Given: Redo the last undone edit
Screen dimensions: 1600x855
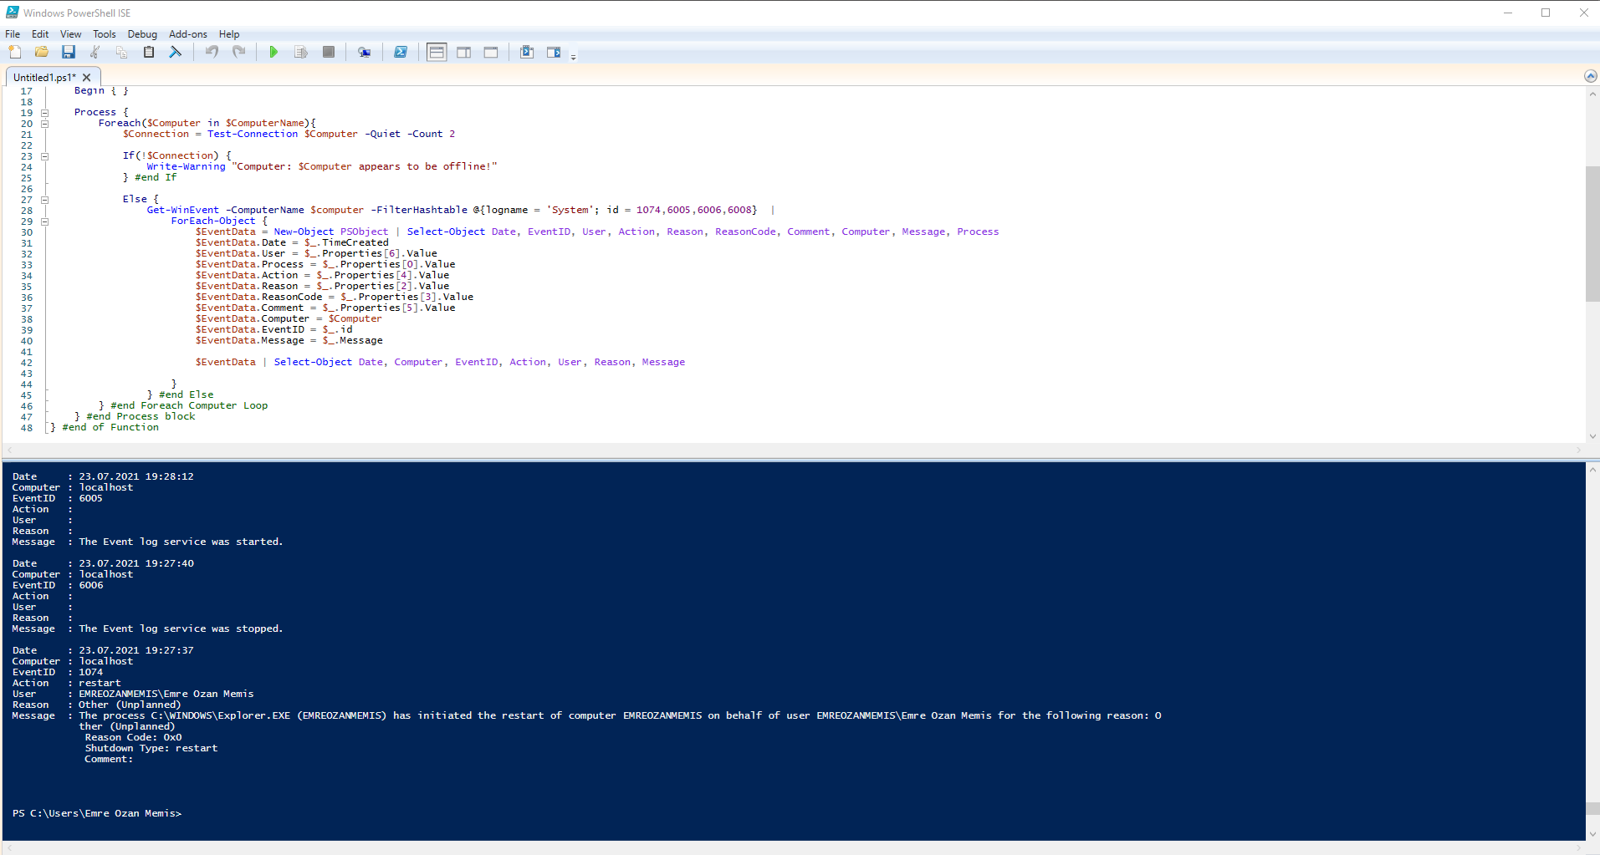Looking at the screenshot, I should 239,52.
